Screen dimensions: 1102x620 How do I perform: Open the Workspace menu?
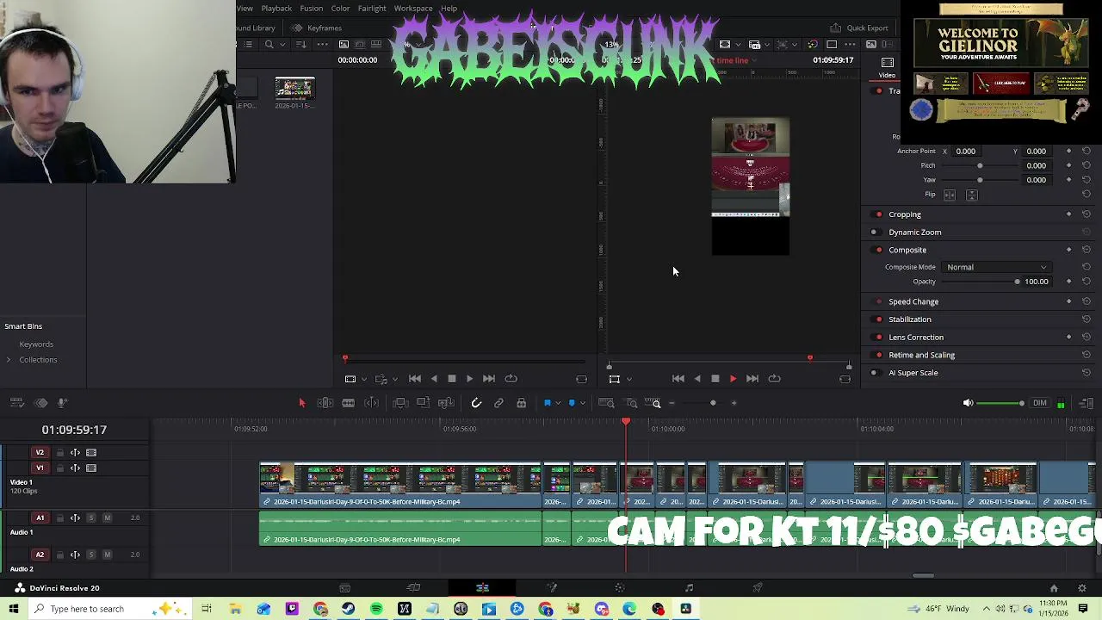pos(413,9)
